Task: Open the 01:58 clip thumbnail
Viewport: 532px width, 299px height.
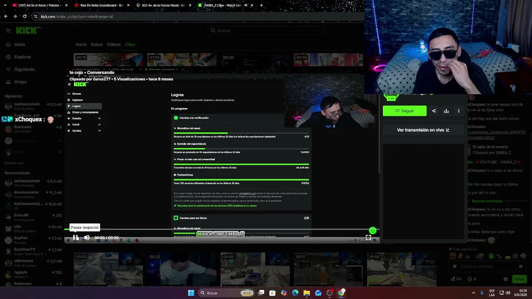Action: (401, 270)
